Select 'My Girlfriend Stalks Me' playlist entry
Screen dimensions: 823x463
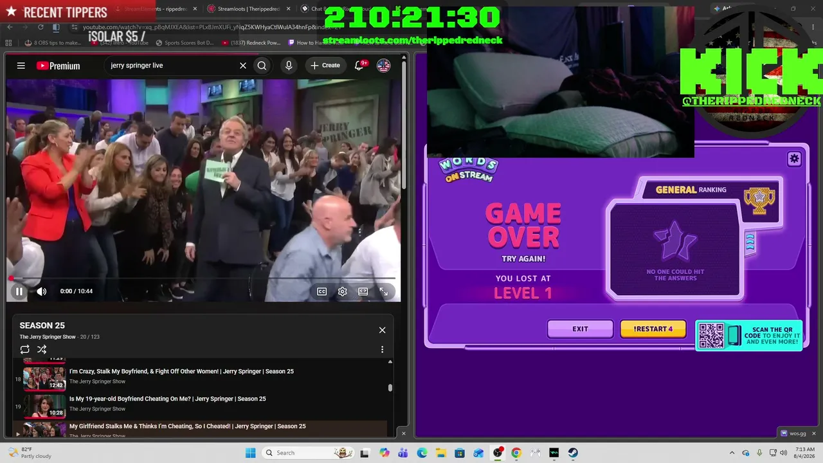pos(187,426)
